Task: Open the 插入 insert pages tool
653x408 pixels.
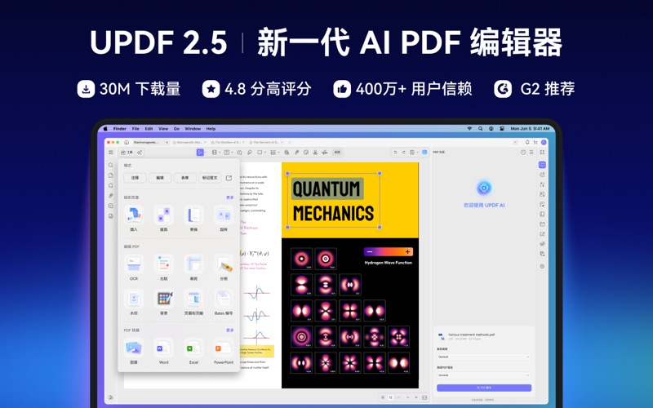Action: (x=134, y=218)
